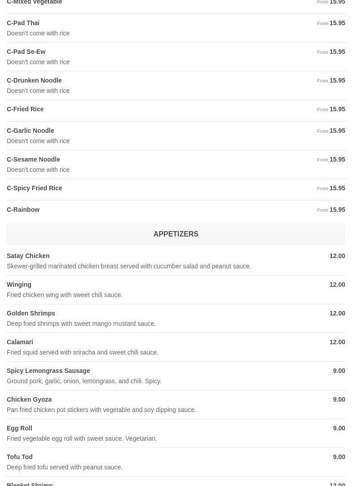Screen dimensions: 352x486
Task: Select Spicy Lemongrass Sausage
Action: [x=48, y=371]
